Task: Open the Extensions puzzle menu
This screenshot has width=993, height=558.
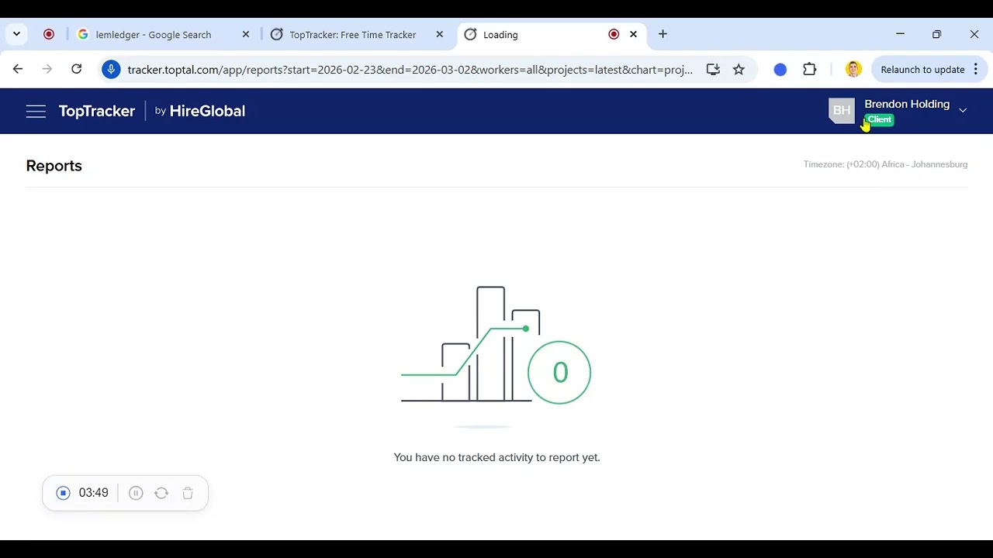Action: coord(810,70)
